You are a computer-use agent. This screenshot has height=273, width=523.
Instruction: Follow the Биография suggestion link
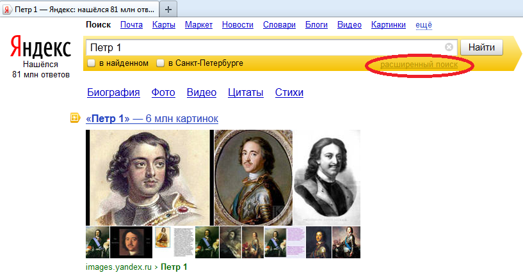pos(113,93)
